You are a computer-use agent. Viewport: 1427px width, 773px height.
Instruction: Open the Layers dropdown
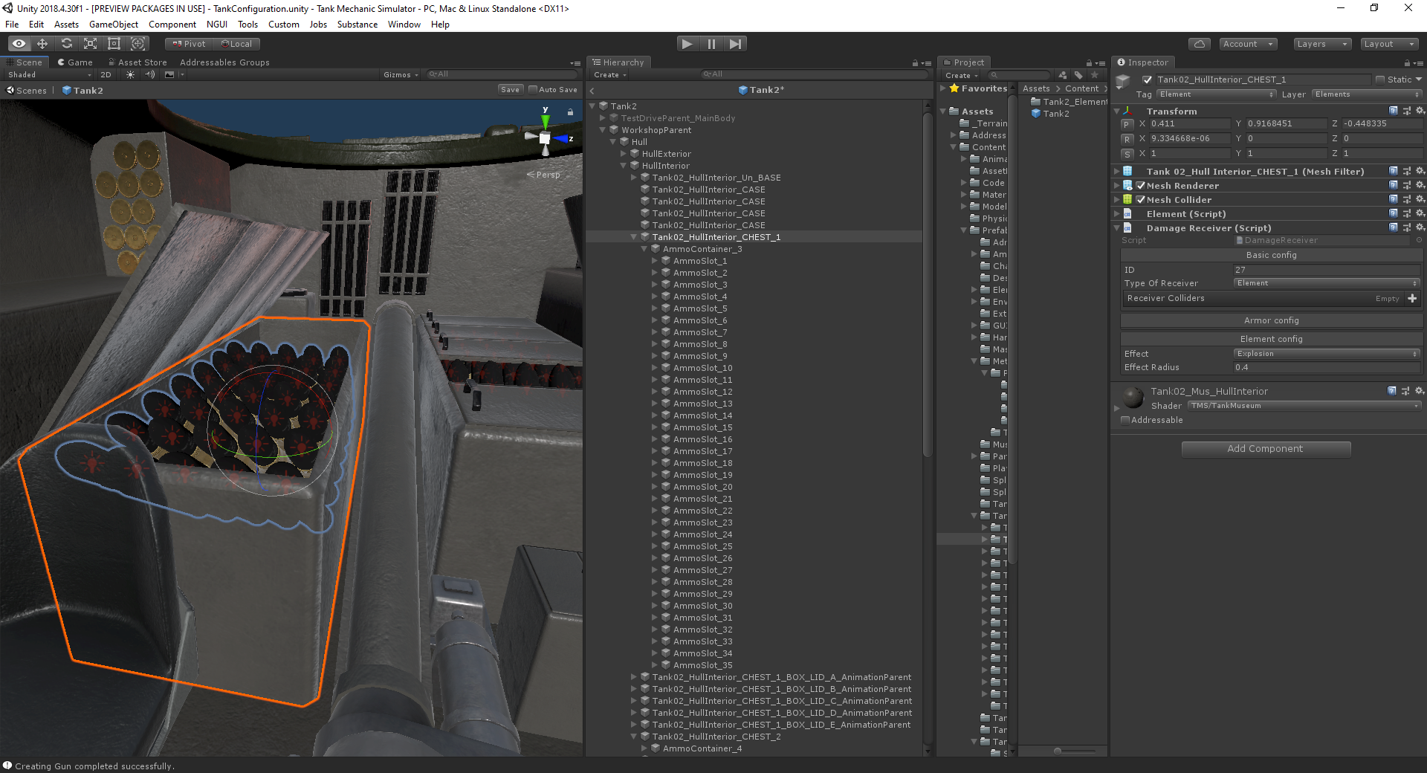click(x=1321, y=44)
